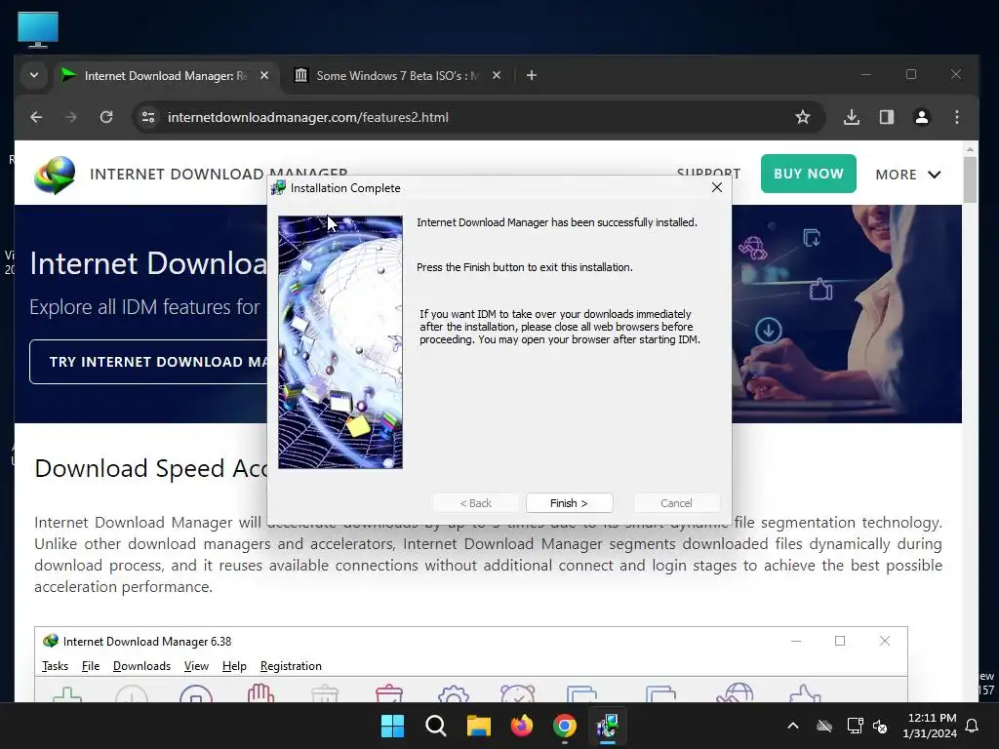Click Tasks menu in IDM screenshot

tap(55, 665)
